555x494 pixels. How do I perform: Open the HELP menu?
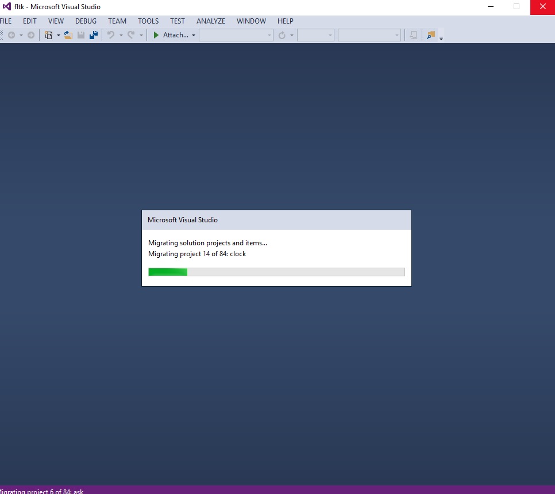point(286,21)
